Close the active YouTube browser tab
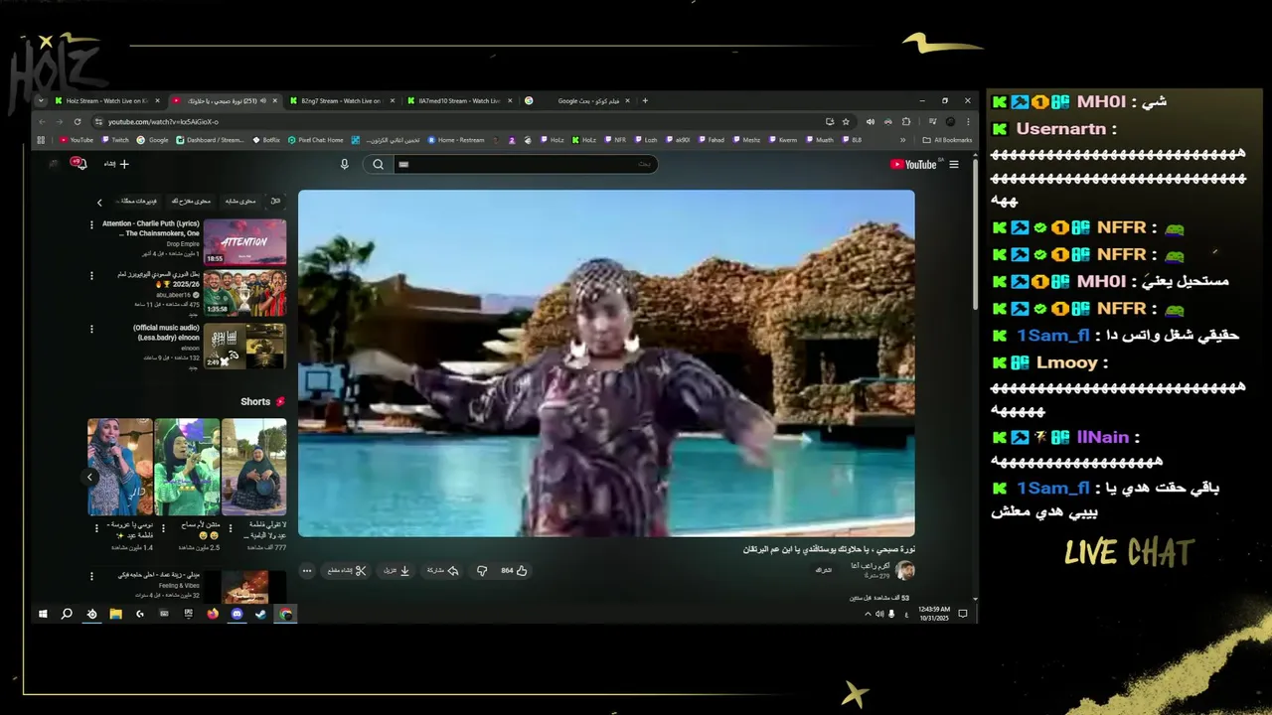 (275, 100)
